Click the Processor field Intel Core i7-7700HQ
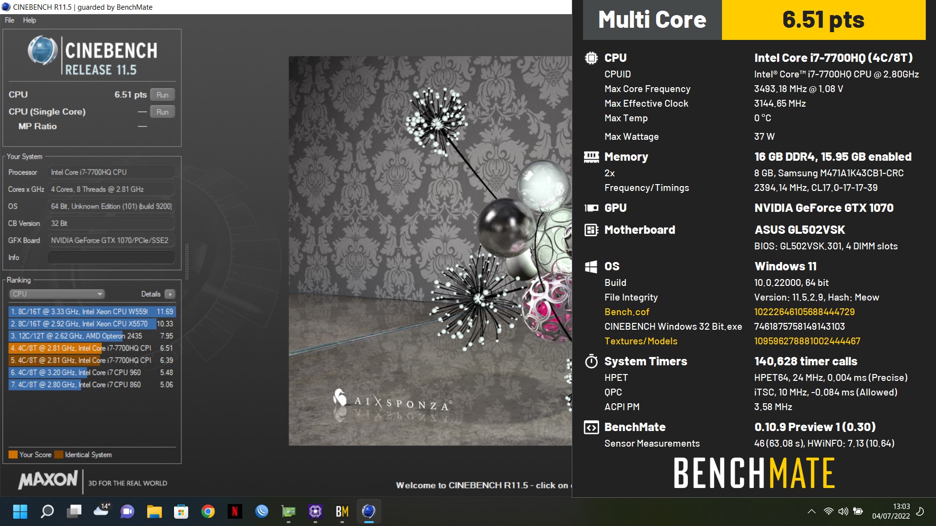 tap(111, 172)
